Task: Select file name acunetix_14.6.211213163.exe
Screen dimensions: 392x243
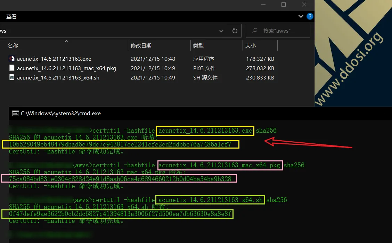Action: point(54,59)
